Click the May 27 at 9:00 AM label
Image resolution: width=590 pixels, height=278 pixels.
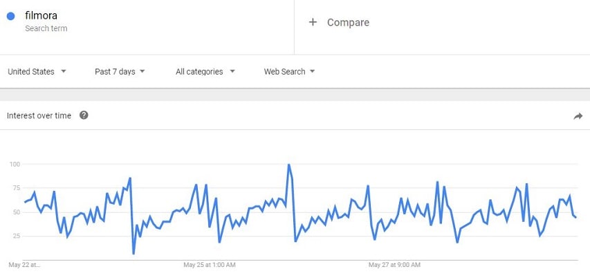(x=395, y=265)
